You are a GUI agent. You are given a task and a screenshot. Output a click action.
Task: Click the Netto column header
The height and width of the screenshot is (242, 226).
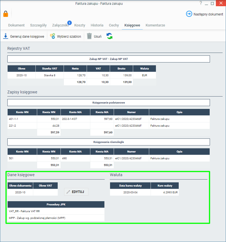(75, 69)
